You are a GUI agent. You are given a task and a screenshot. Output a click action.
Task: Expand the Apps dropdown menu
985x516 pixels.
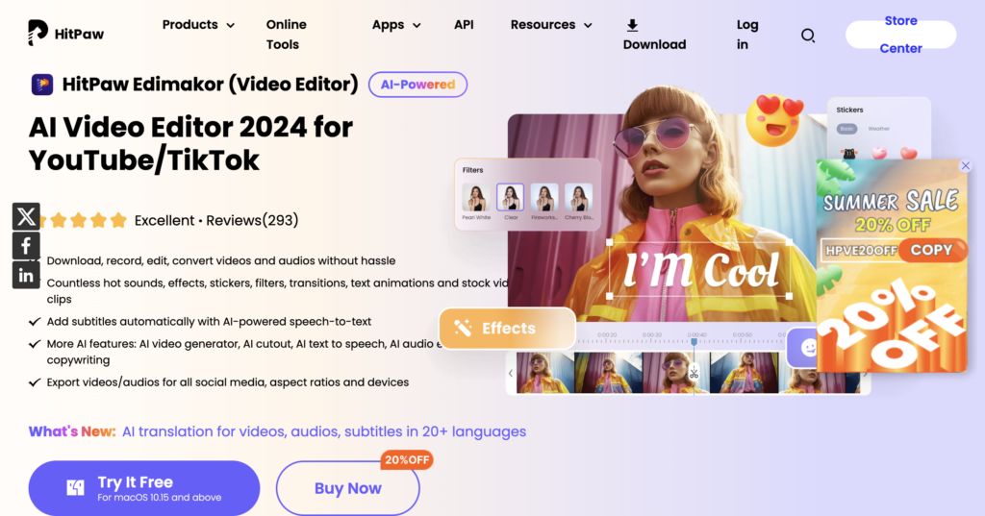396,25
